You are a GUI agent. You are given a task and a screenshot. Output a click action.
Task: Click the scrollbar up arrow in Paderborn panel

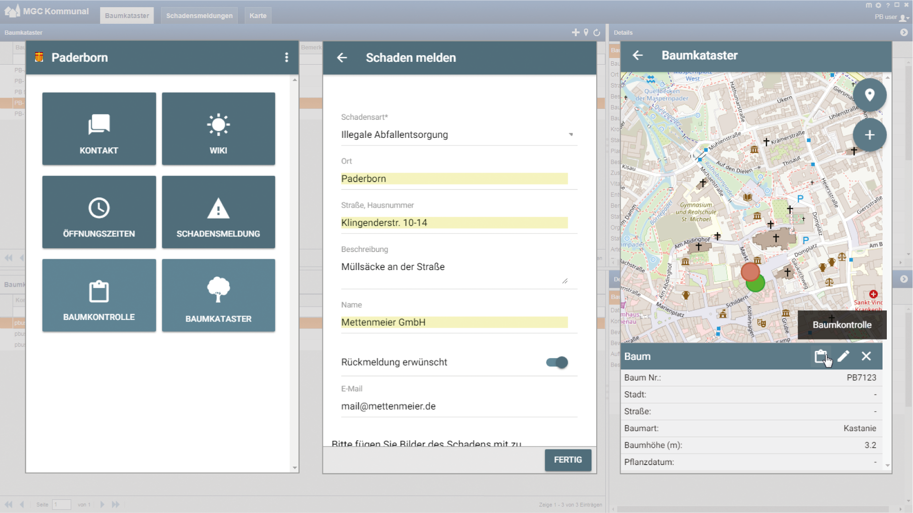(x=295, y=80)
